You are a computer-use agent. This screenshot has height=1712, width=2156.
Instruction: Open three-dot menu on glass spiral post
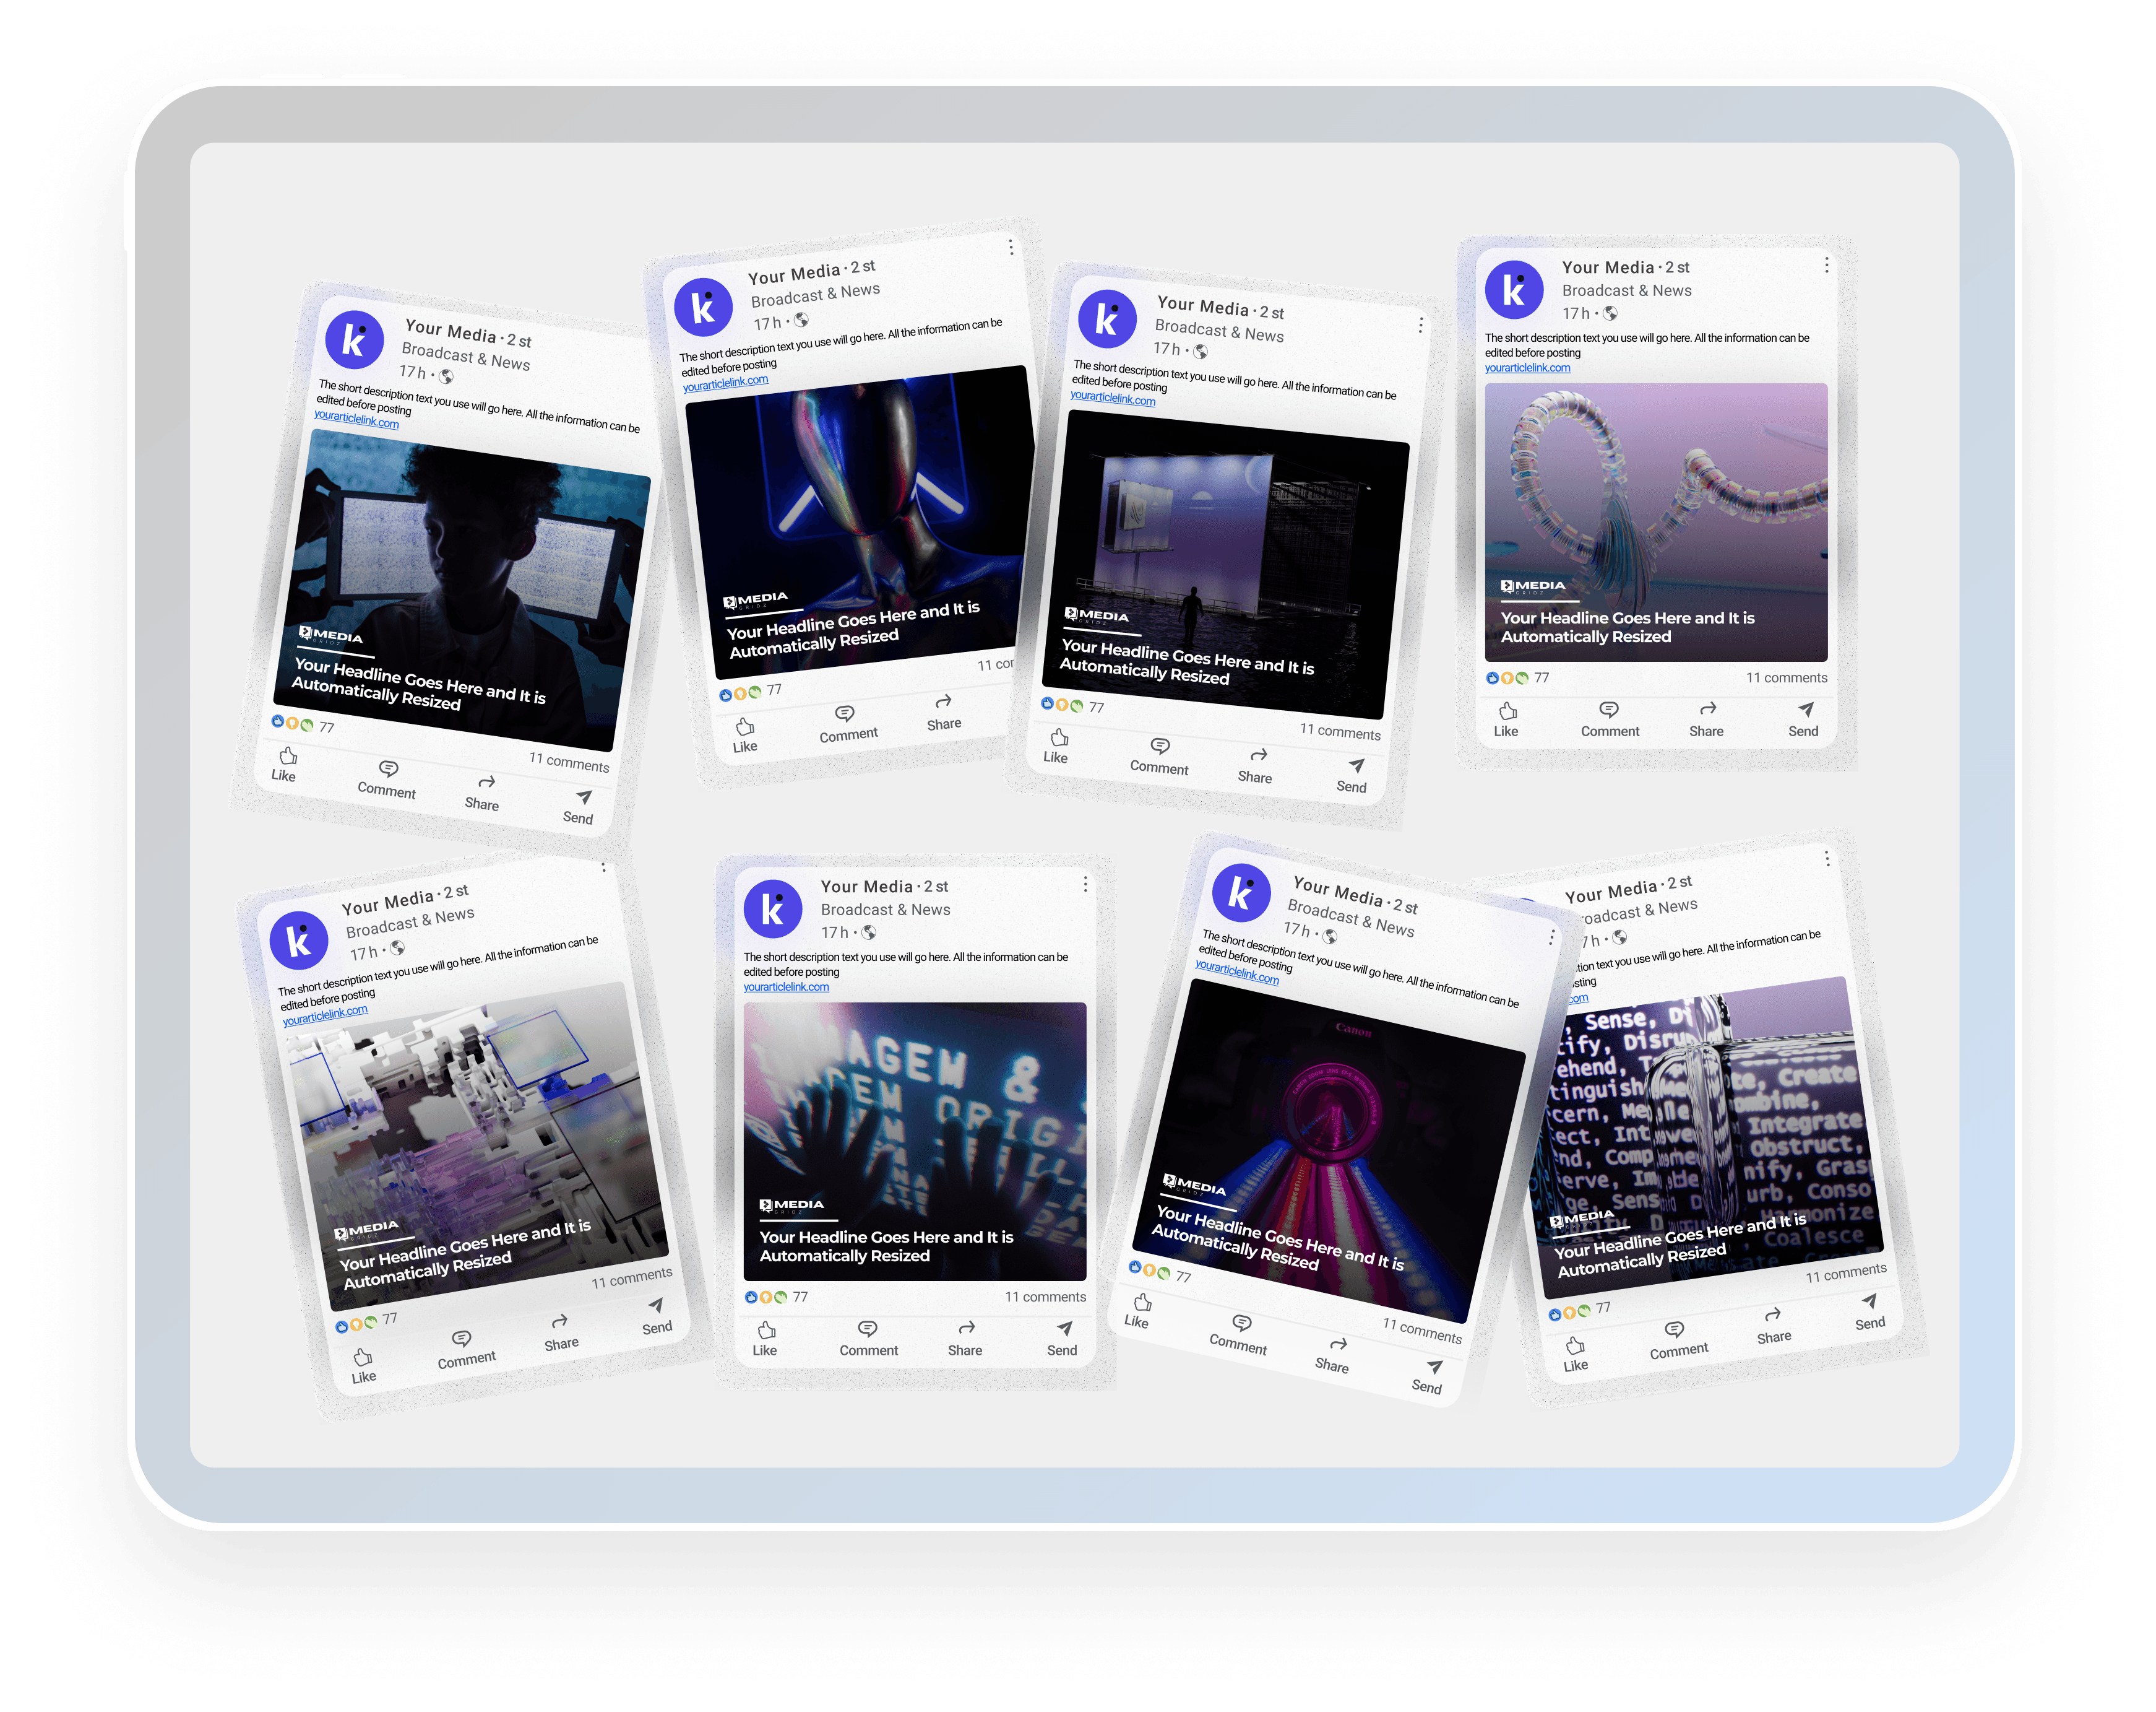[x=1826, y=265]
